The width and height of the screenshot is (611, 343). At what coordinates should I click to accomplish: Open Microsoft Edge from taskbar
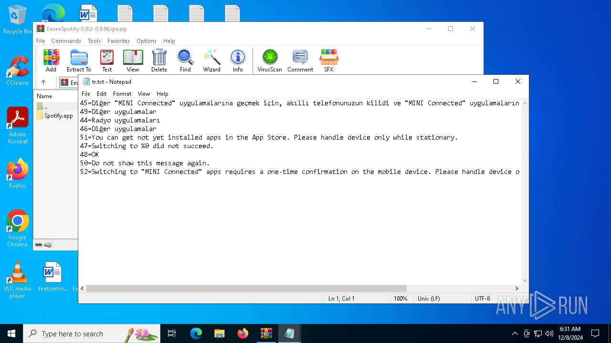point(196,333)
